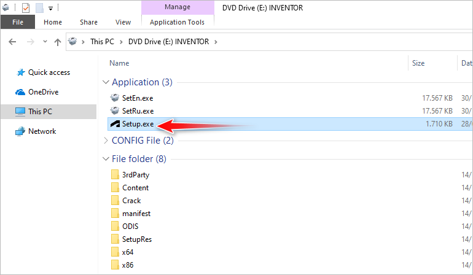
Task: Expand the CONFIG File (2) group
Action: click(106, 141)
